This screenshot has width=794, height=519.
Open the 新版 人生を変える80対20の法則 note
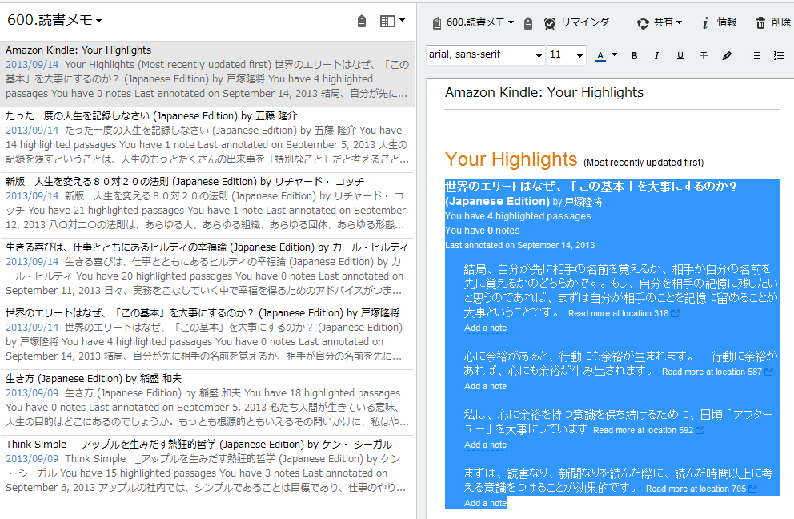207,205
